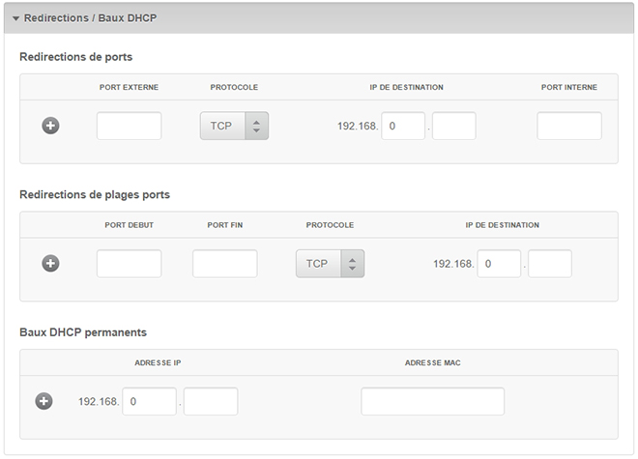638x459 pixels.
Task: Select third octet field in port redirection IP
Action: coord(403,126)
